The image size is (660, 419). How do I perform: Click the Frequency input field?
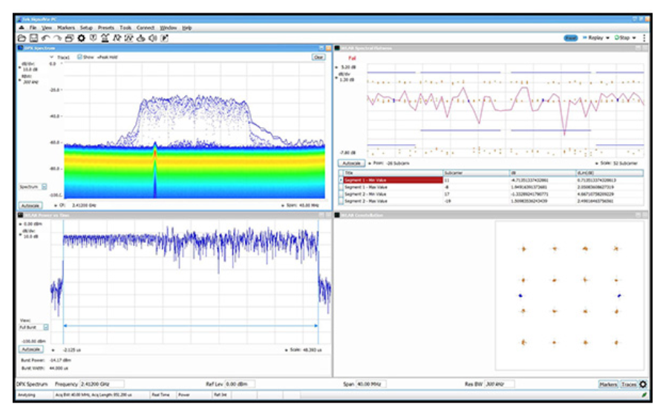(x=102, y=384)
